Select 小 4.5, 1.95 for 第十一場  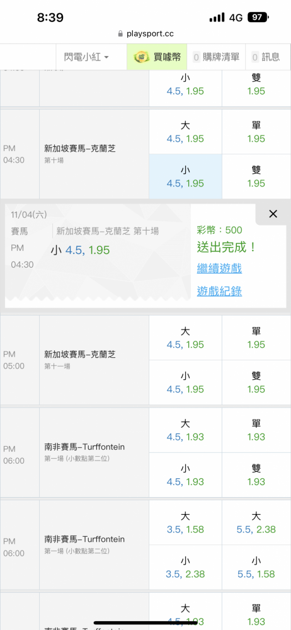(185, 382)
